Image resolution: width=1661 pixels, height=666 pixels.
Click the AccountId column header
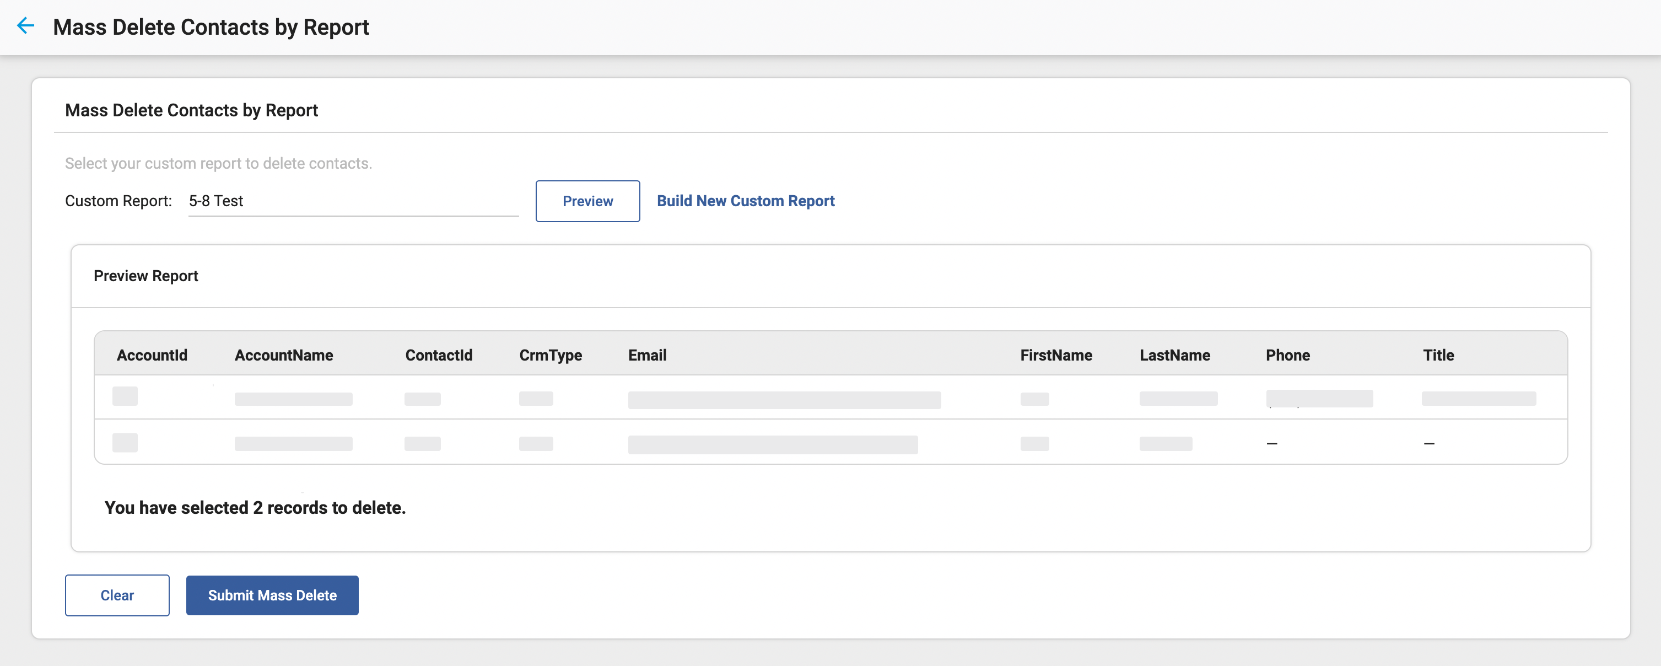coord(152,355)
